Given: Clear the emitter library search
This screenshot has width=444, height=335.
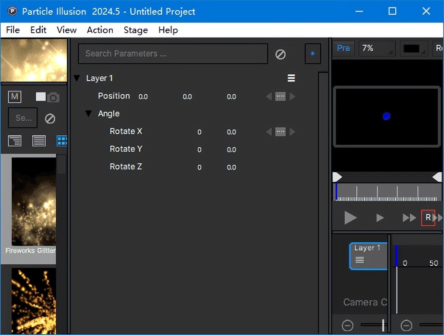Looking at the screenshot, I should pos(50,119).
